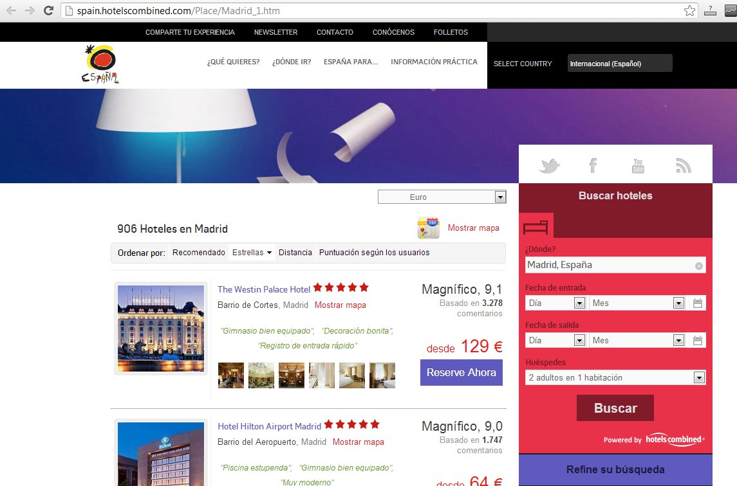Expand the Estrellas sort dropdown
This screenshot has width=737, height=486.
tap(252, 253)
